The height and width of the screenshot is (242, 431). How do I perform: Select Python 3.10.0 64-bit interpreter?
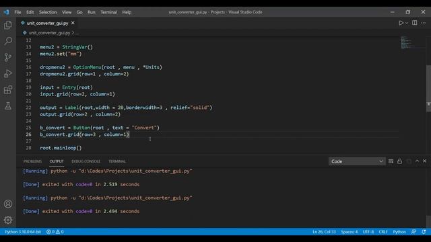[23, 232]
